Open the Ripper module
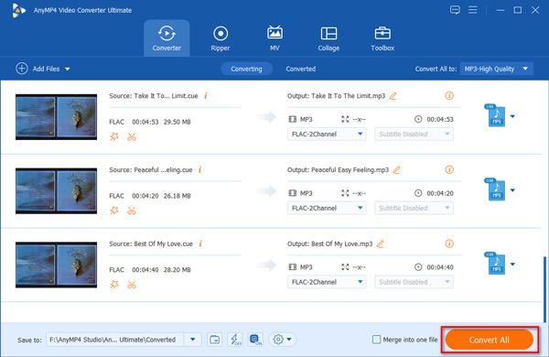 221,38
